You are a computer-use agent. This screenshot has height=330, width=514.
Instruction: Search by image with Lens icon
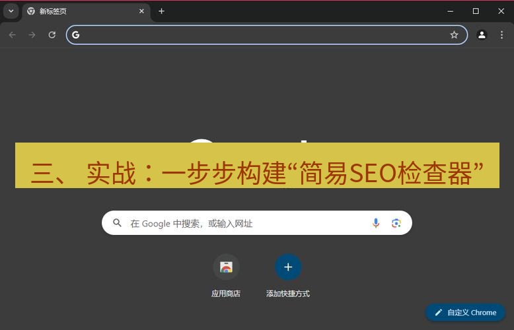[x=396, y=223]
